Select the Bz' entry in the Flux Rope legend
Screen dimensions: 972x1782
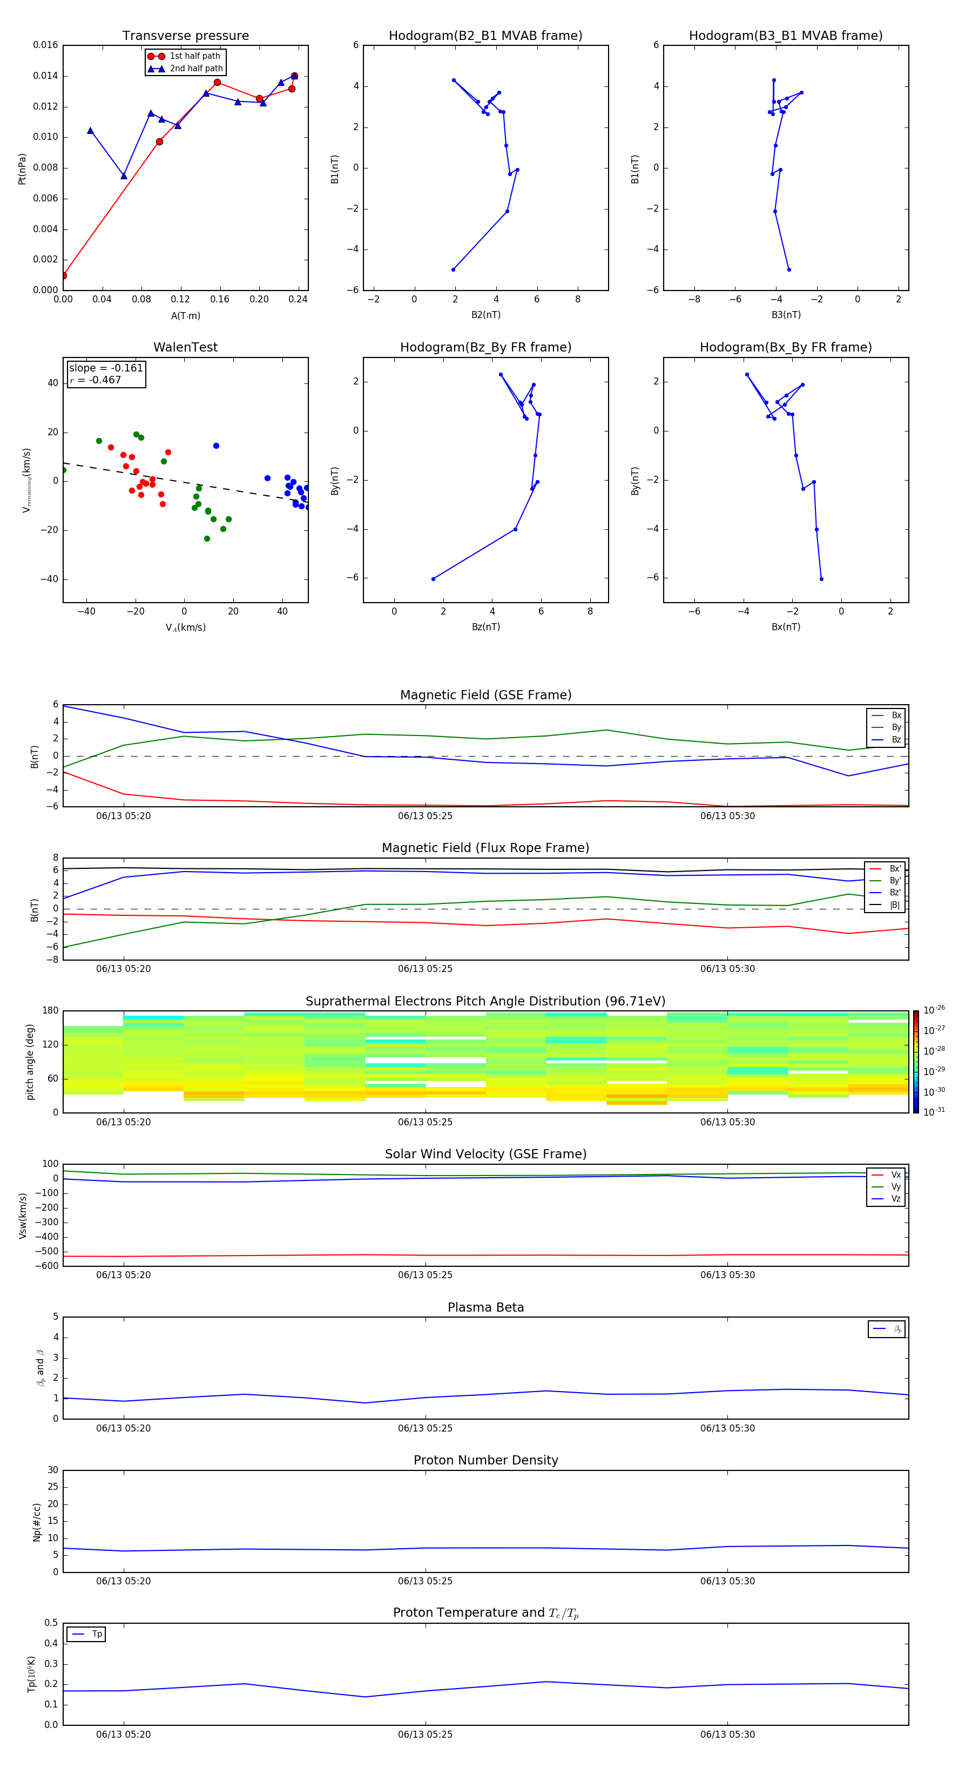click(x=885, y=893)
